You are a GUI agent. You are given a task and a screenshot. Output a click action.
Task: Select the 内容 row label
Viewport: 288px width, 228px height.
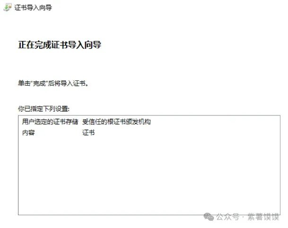coord(28,132)
